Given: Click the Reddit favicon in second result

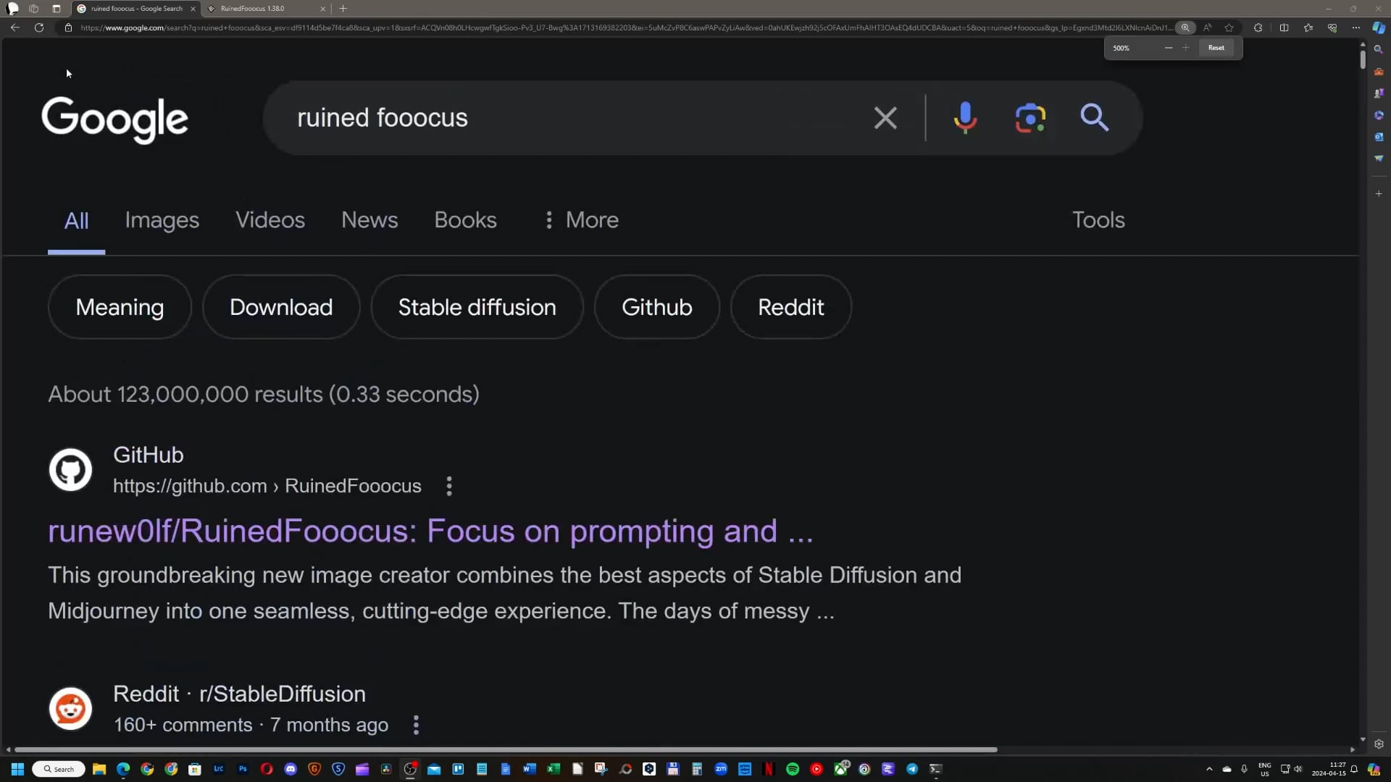Looking at the screenshot, I should pos(70,708).
